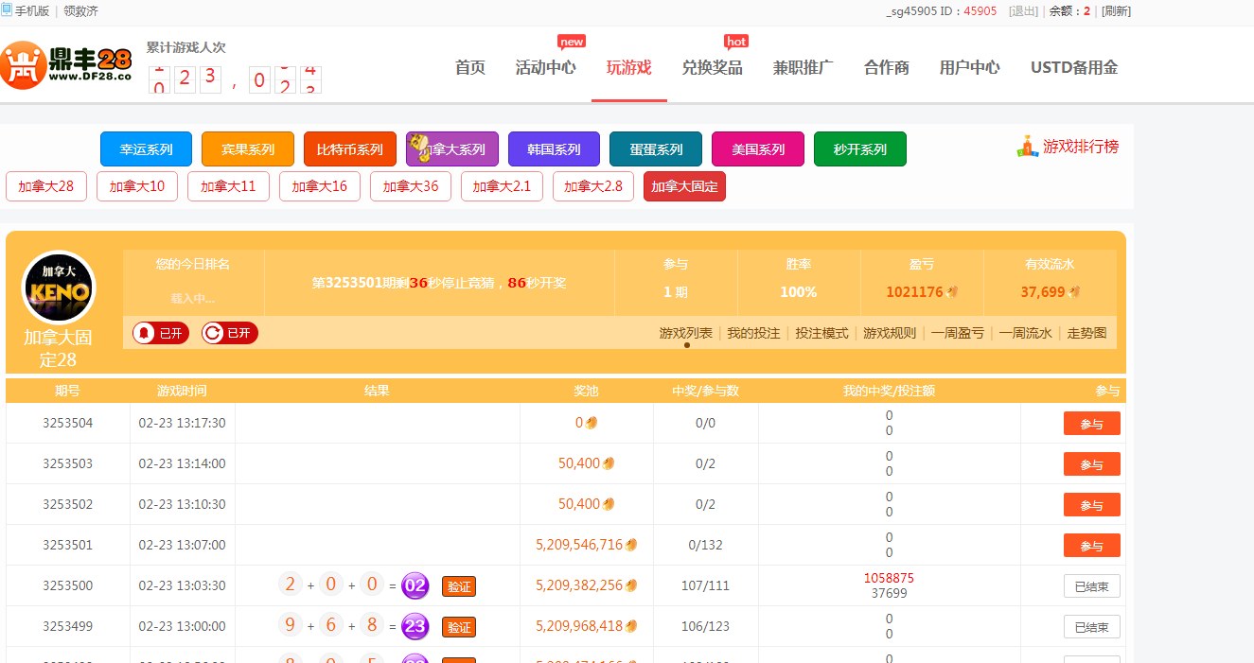
Task: Click the 鼎丰28 site logo
Action: (x=66, y=65)
